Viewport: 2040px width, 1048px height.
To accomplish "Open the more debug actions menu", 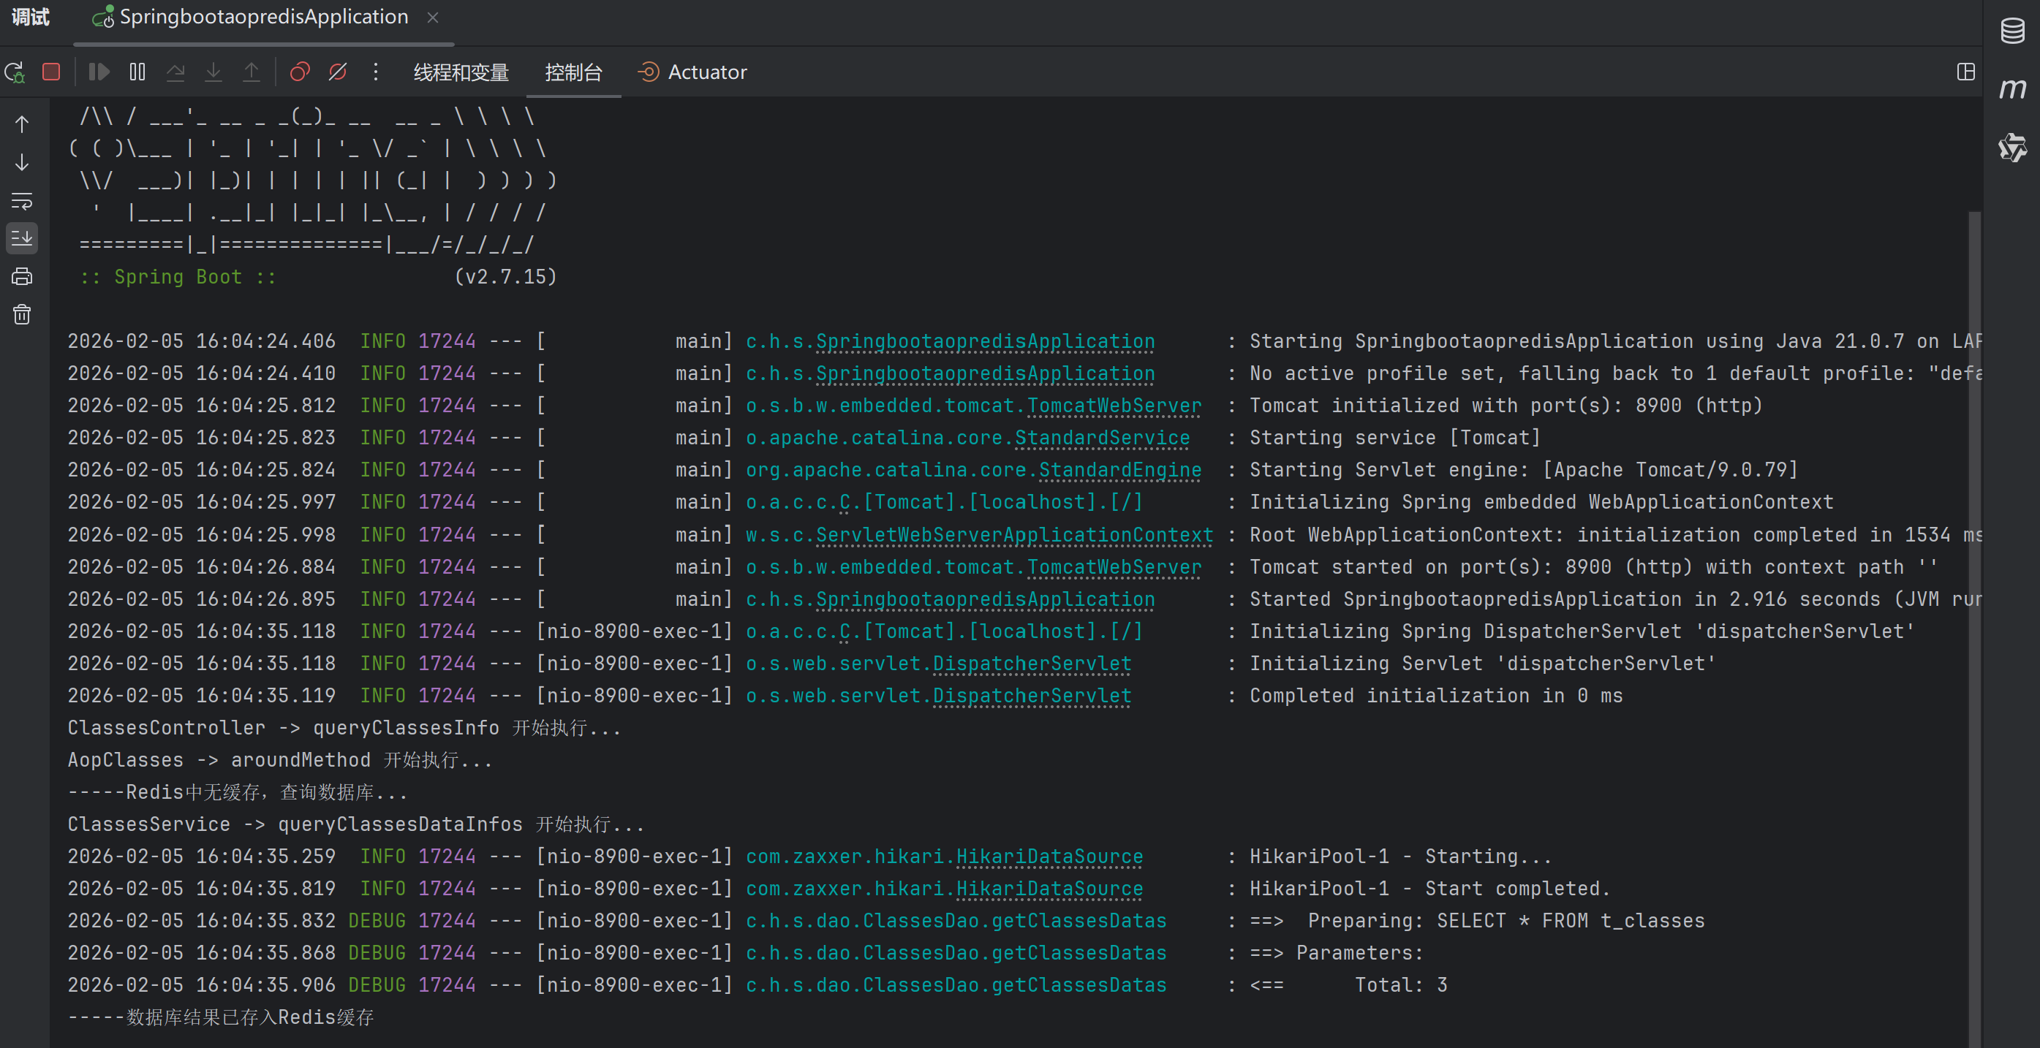I will [376, 72].
